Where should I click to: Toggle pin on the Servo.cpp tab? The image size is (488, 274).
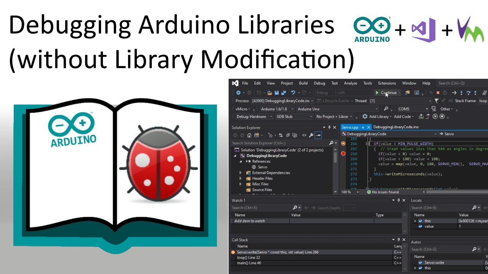click(363, 127)
